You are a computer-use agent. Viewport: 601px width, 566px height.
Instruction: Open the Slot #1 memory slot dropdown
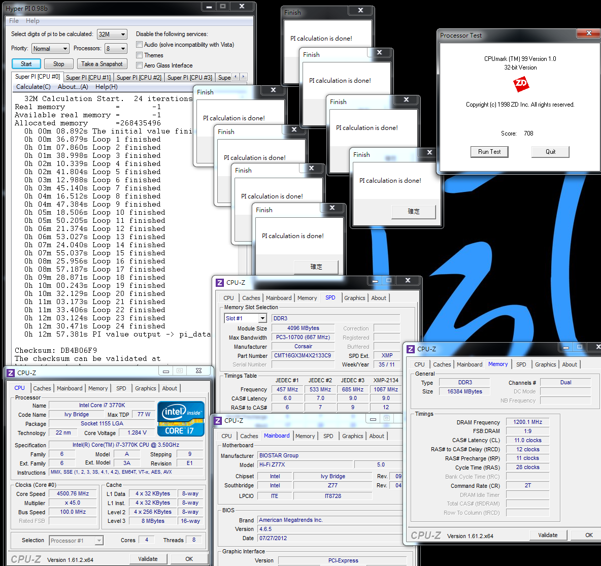tap(245, 318)
